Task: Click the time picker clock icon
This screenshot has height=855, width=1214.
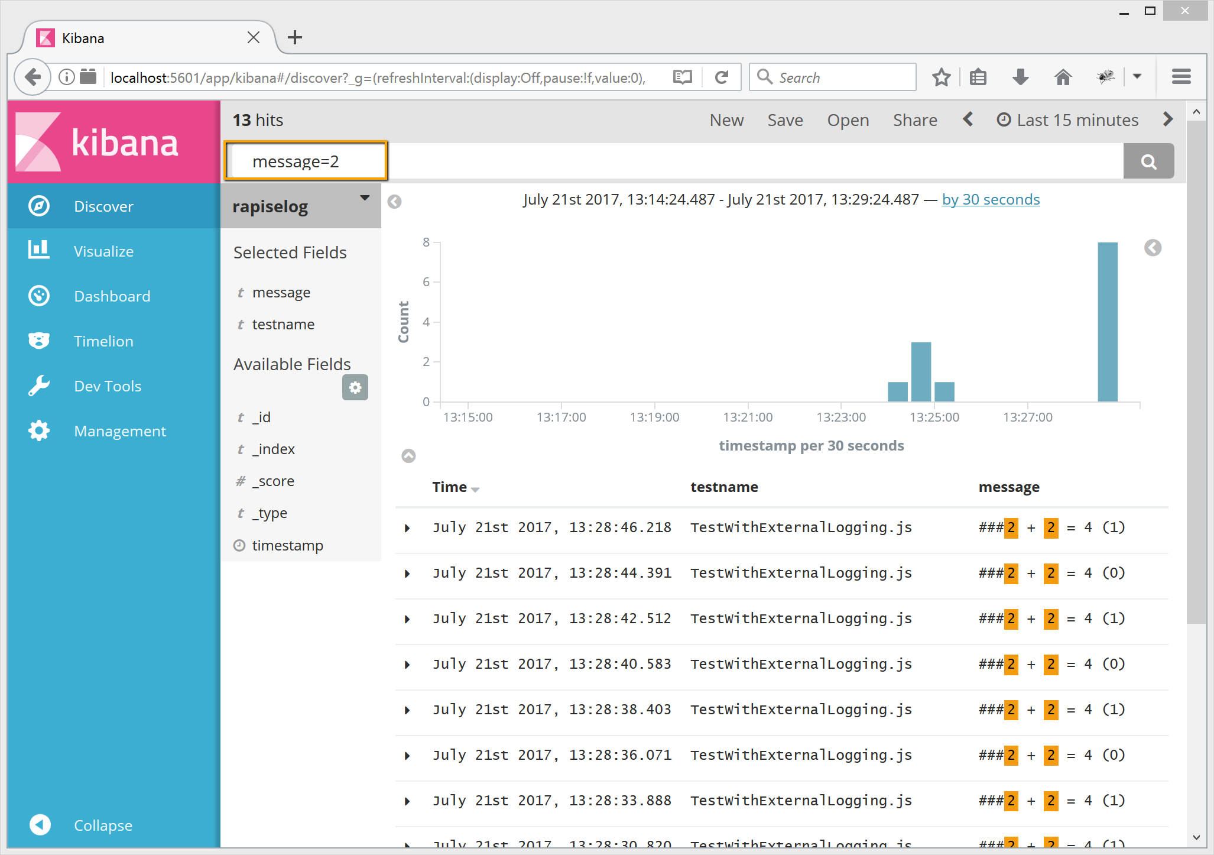Action: pyautogui.click(x=1003, y=120)
